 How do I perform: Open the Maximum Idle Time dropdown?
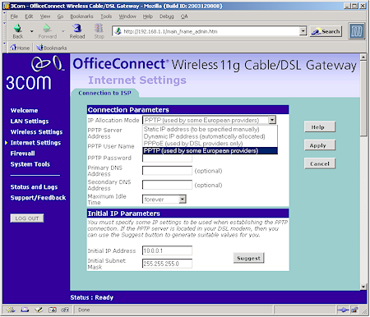coord(164,200)
